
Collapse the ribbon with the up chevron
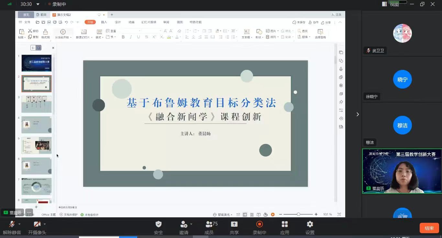click(340, 22)
